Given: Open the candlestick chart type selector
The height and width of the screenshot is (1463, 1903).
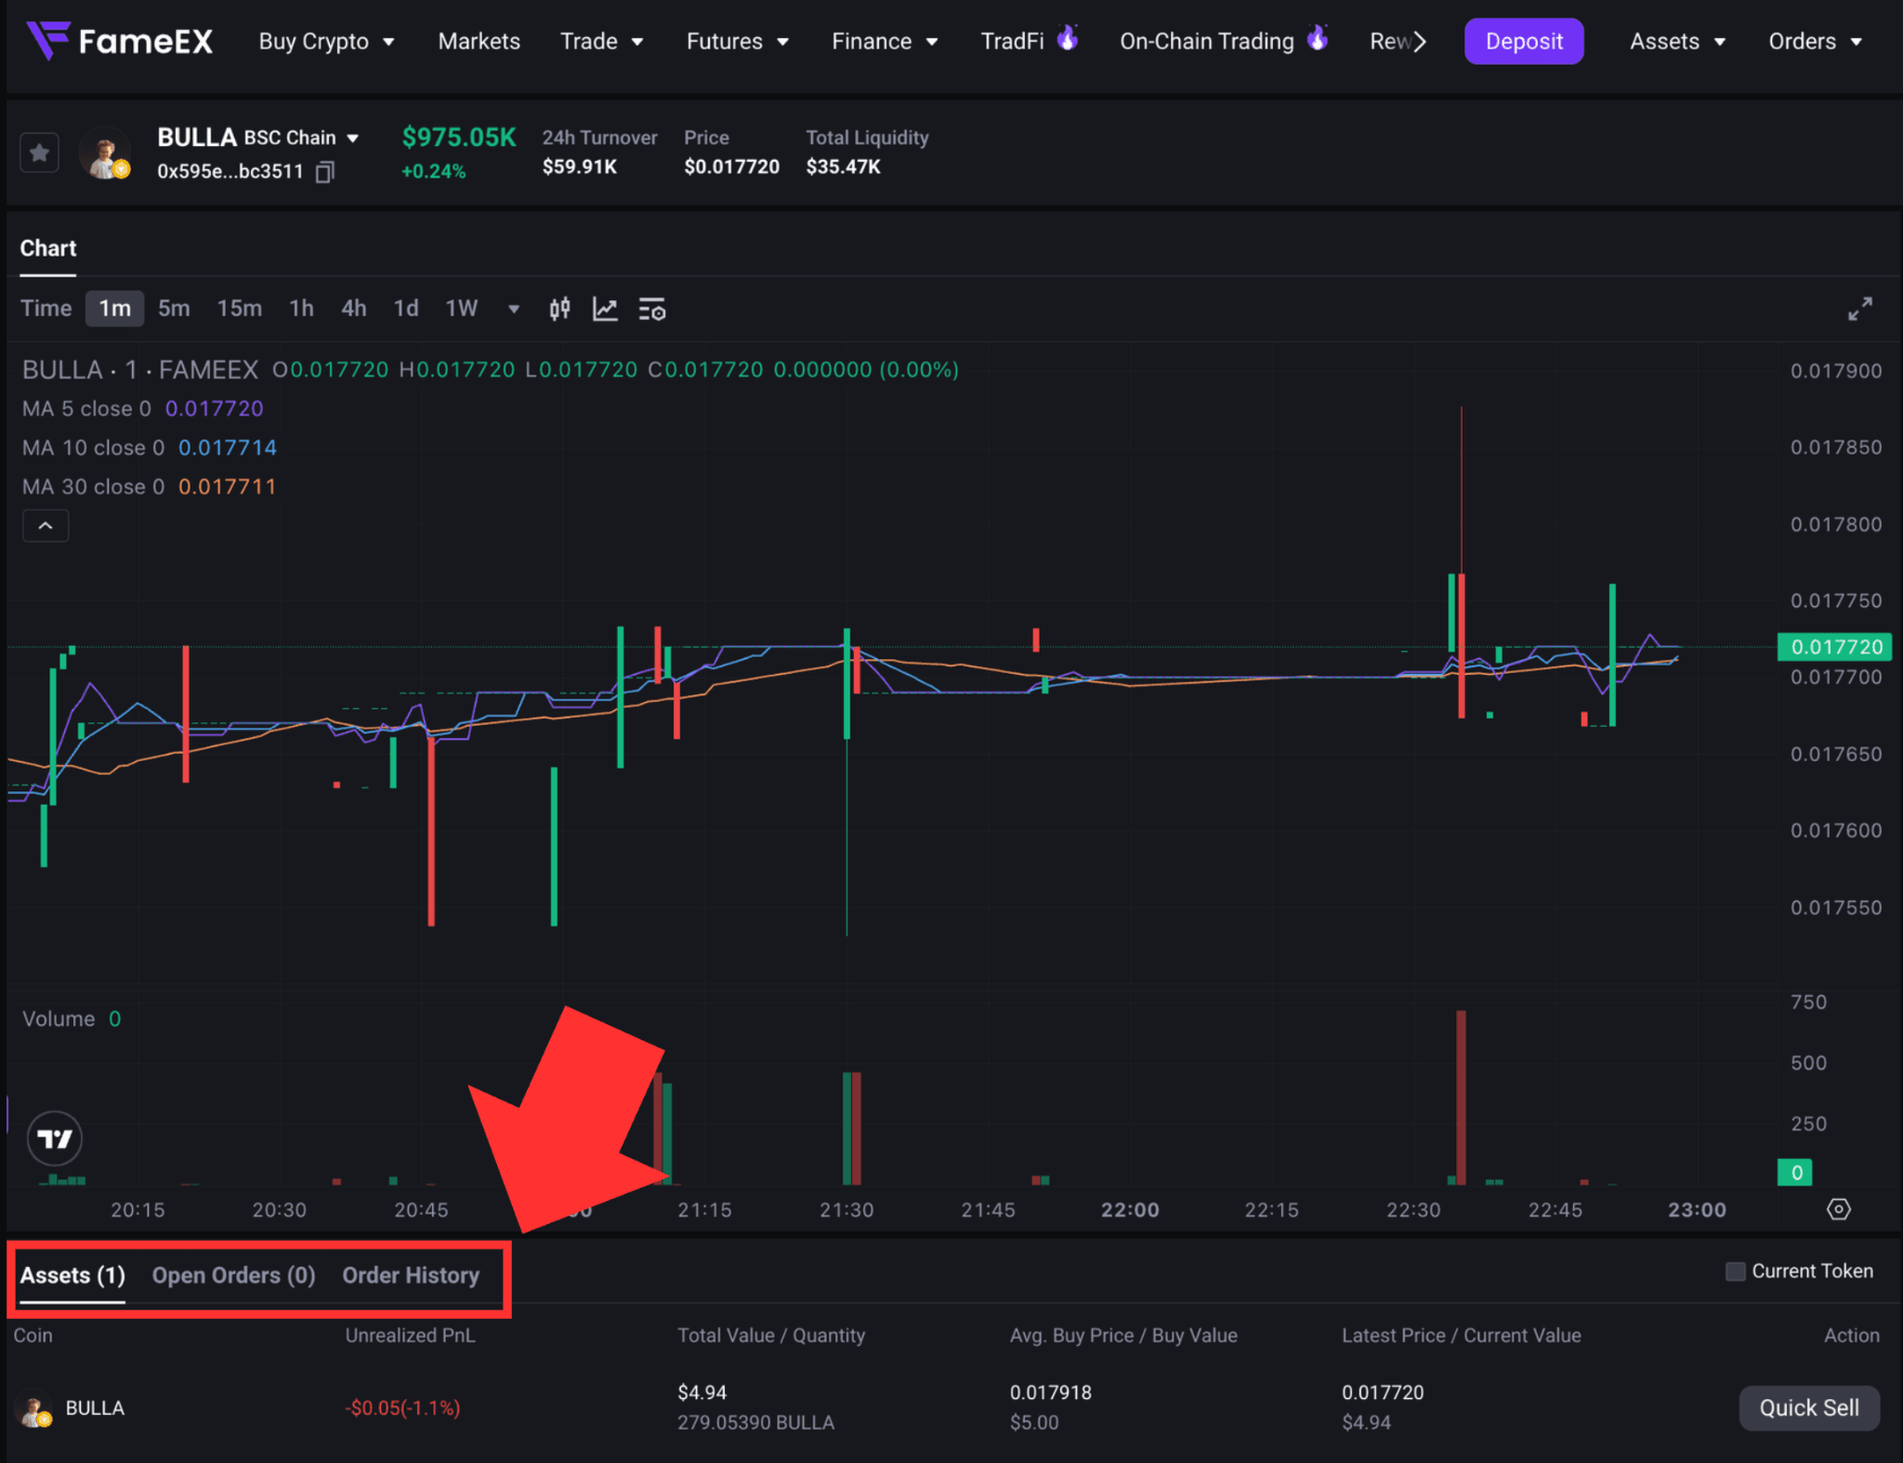Looking at the screenshot, I should [x=559, y=309].
